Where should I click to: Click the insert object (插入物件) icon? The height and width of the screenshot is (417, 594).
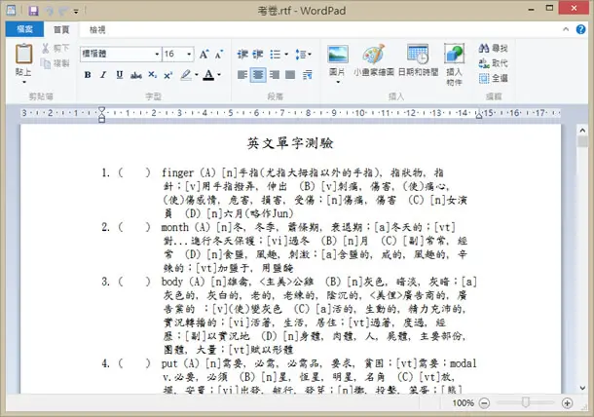[x=454, y=55]
